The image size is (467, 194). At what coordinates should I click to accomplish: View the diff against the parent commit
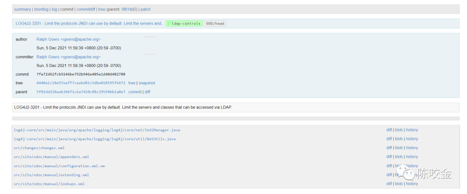[x=147, y=92]
